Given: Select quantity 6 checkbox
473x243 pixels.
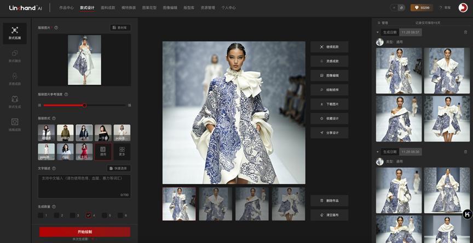Looking at the screenshot, I should pyautogui.click(x=120, y=215).
